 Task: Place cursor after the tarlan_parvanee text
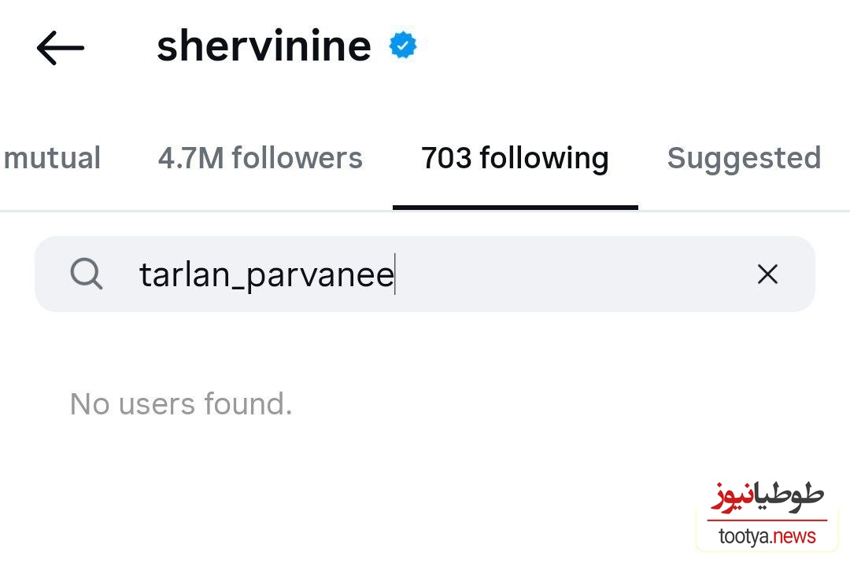(395, 274)
